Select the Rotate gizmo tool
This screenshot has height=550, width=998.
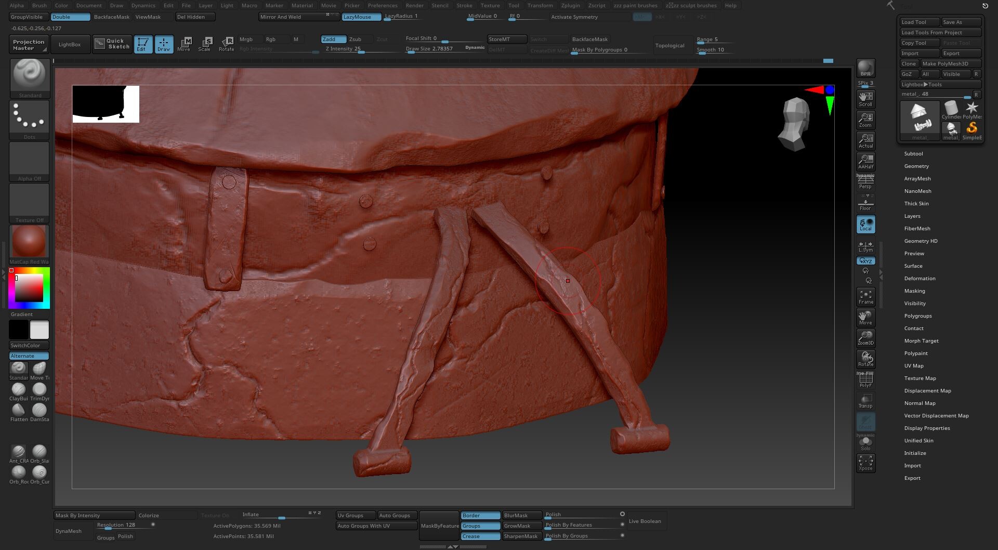click(226, 44)
